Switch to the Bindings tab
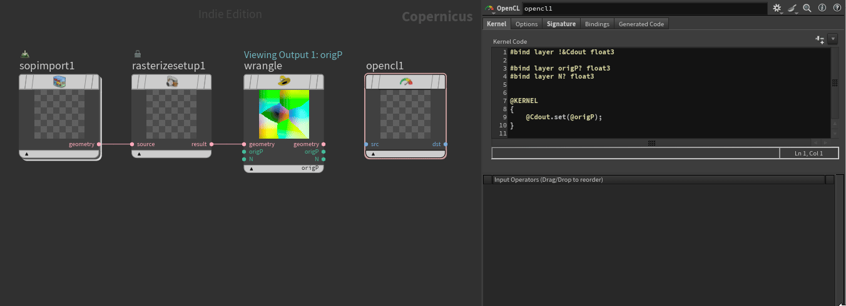Image resolution: width=846 pixels, height=306 pixels. tap(597, 24)
